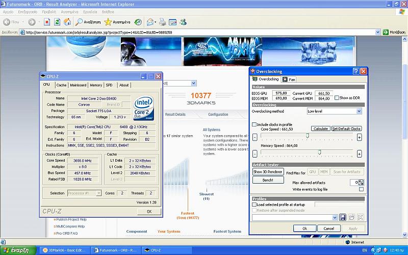408x255 pixels.
Task: Open the Favorites star toolbar button
Action: coord(117,22)
